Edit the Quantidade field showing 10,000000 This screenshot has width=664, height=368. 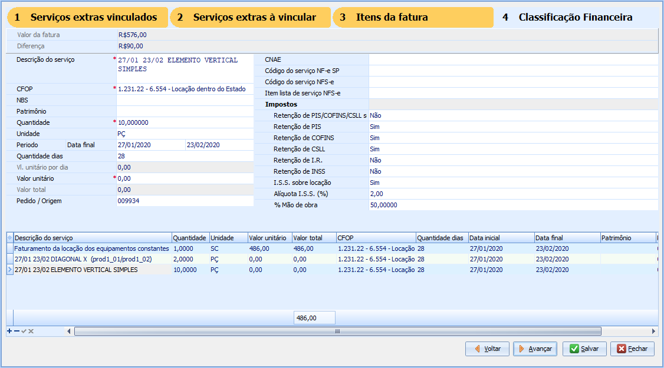(185, 122)
